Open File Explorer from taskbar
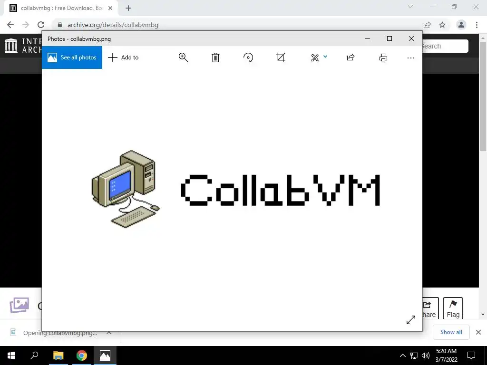The width and height of the screenshot is (487, 365). [58, 355]
